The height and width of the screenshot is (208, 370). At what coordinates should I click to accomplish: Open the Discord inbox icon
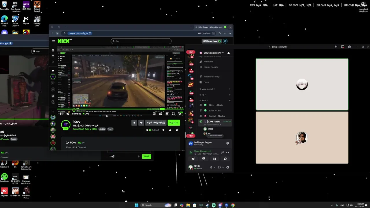pos(343,47)
